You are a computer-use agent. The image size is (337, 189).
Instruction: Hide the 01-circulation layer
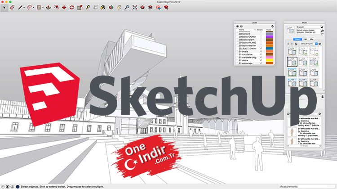[x=261, y=54]
